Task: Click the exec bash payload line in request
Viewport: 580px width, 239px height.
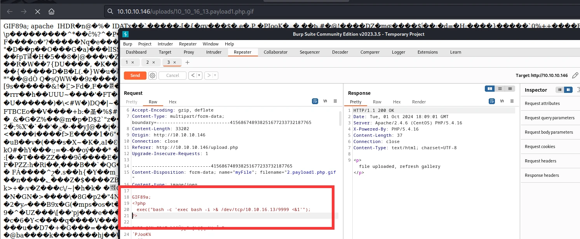Action: [x=224, y=209]
